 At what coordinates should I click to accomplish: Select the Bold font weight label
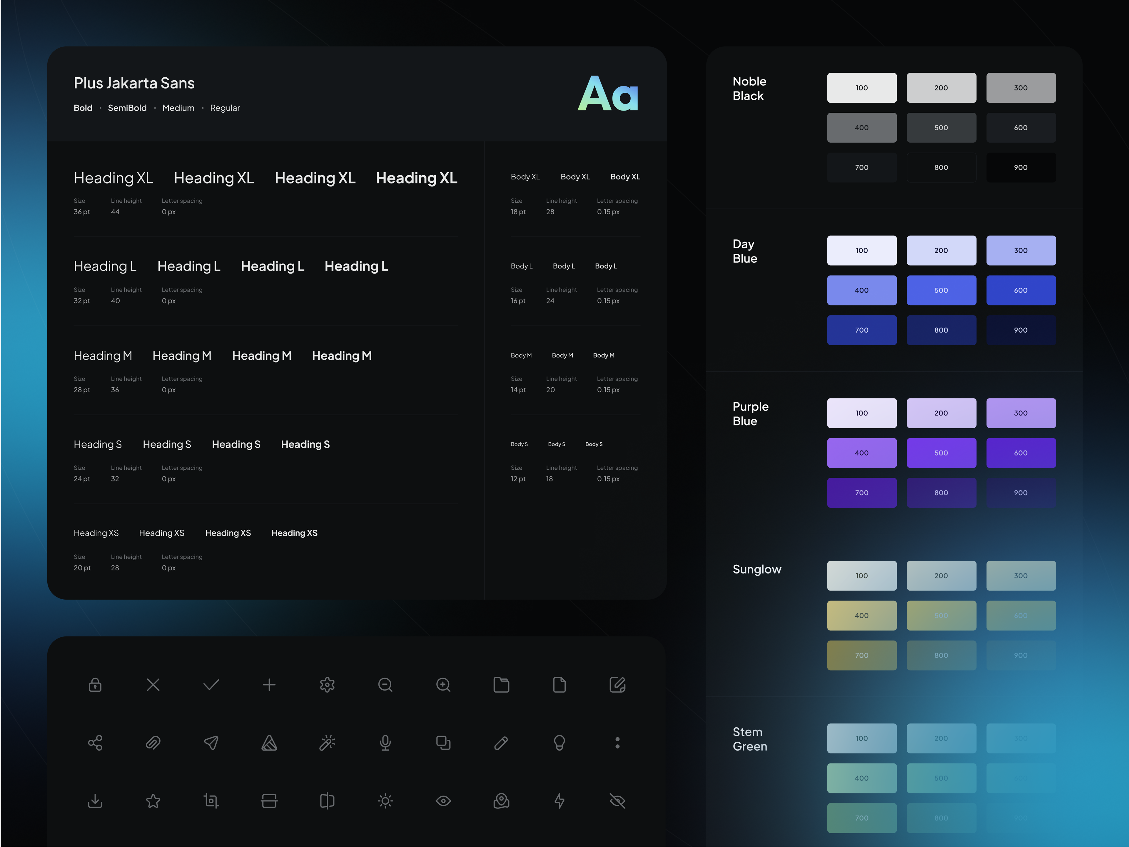83,108
